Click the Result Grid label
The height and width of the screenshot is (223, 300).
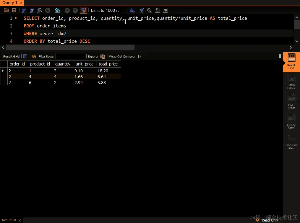click(11, 57)
